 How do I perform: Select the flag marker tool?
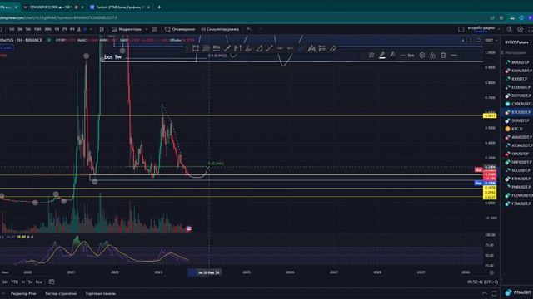click(237, 48)
